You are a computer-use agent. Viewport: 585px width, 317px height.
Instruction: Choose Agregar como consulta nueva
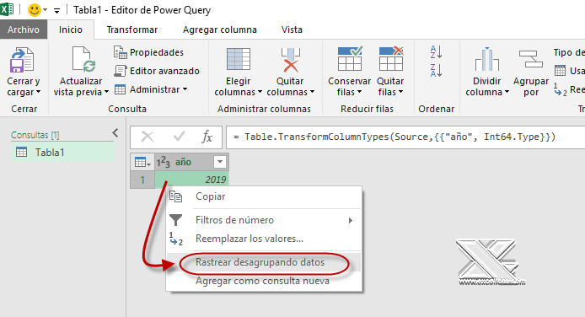tap(264, 281)
